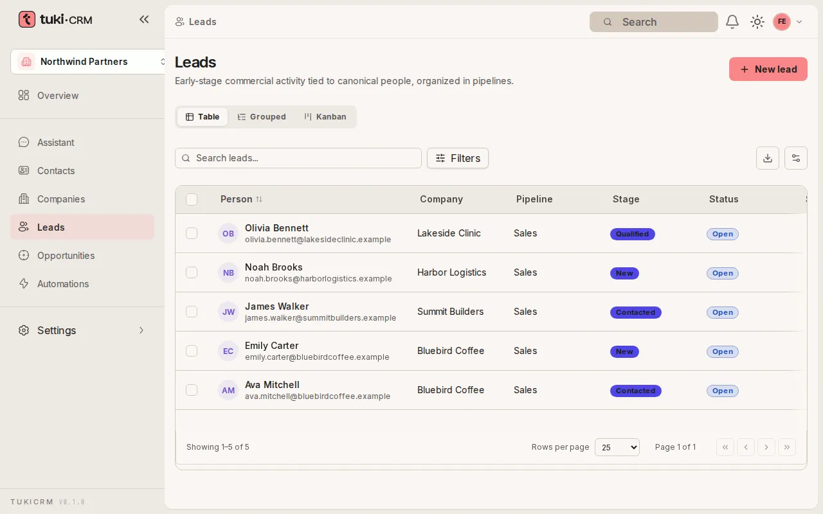
Task: Select the Noah Brooks row checkbox
Action: coord(192,272)
